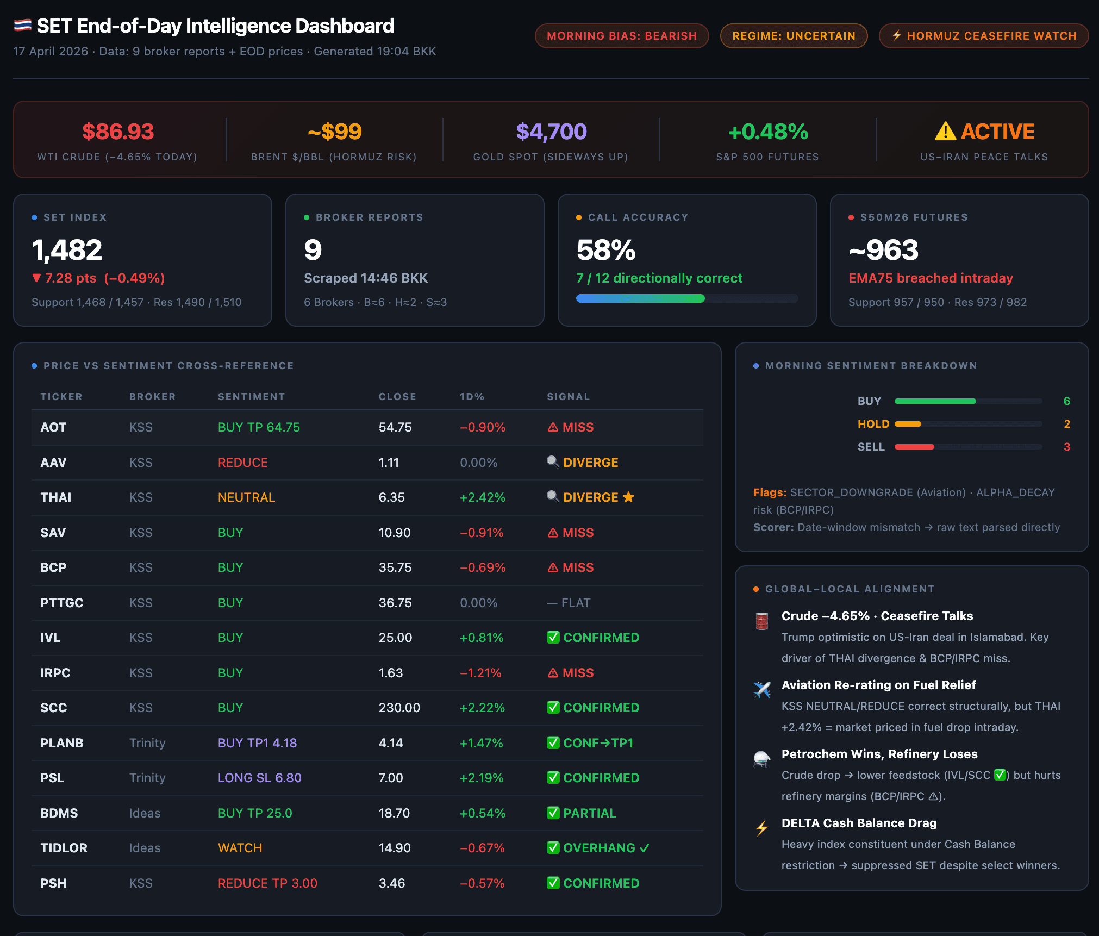Click the $4,700 gold spot value
Screen dimensions: 1099x936
pyautogui.click(x=551, y=132)
